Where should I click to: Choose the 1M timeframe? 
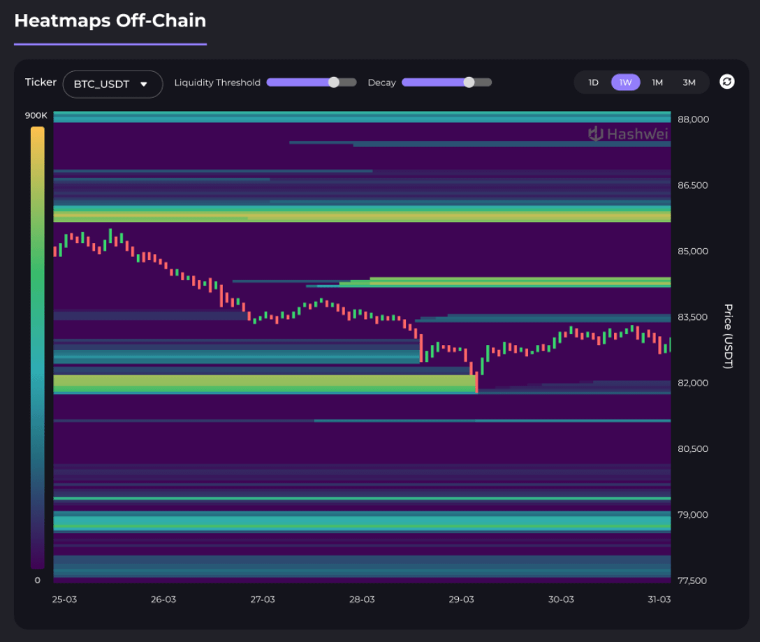(657, 82)
